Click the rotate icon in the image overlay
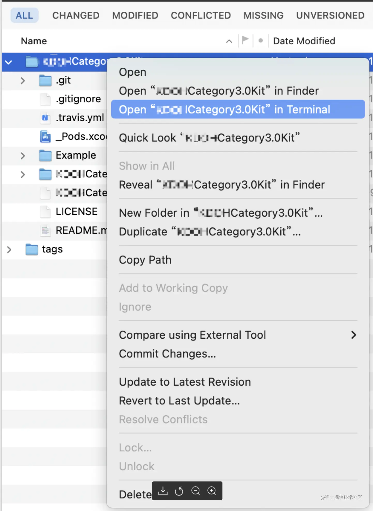This screenshot has height=511, width=373. 179,491
